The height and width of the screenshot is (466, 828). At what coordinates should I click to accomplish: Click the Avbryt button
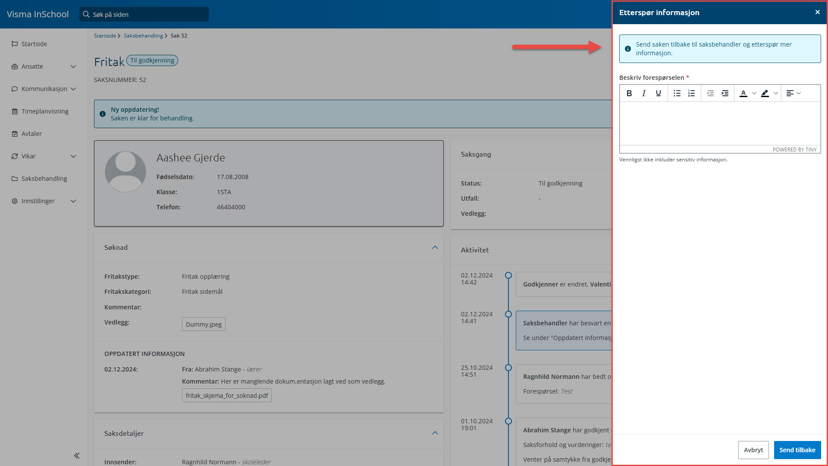click(753, 450)
